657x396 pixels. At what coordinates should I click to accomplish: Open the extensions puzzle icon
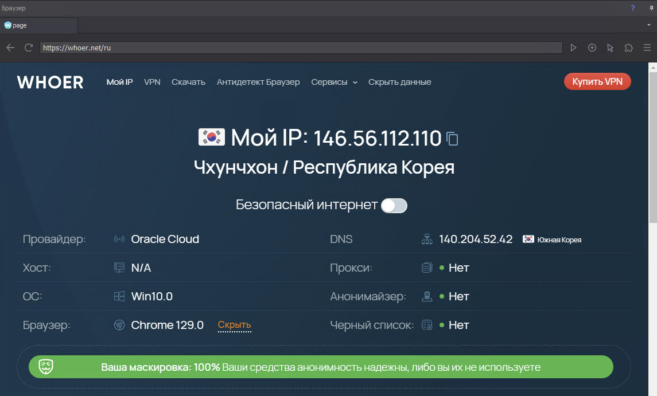pyautogui.click(x=629, y=48)
